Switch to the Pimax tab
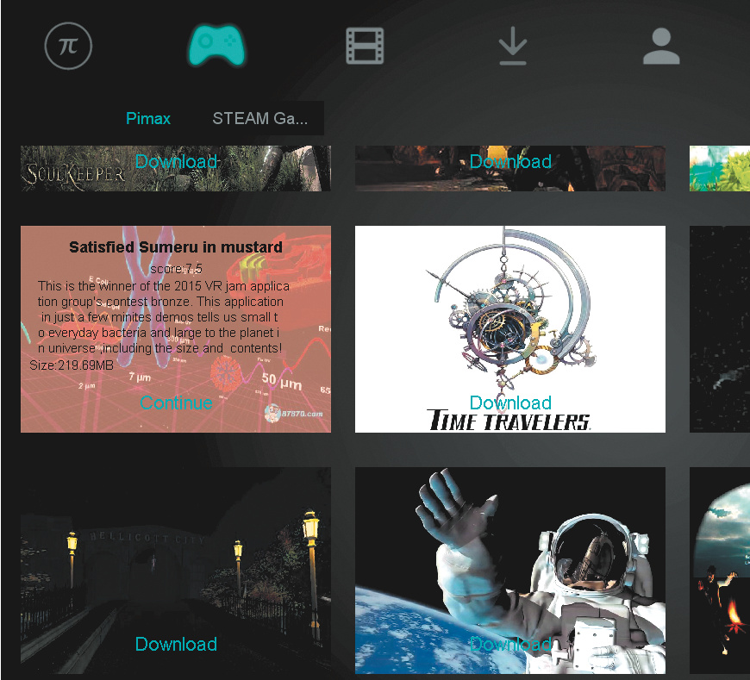This screenshot has height=680, width=750. (147, 118)
